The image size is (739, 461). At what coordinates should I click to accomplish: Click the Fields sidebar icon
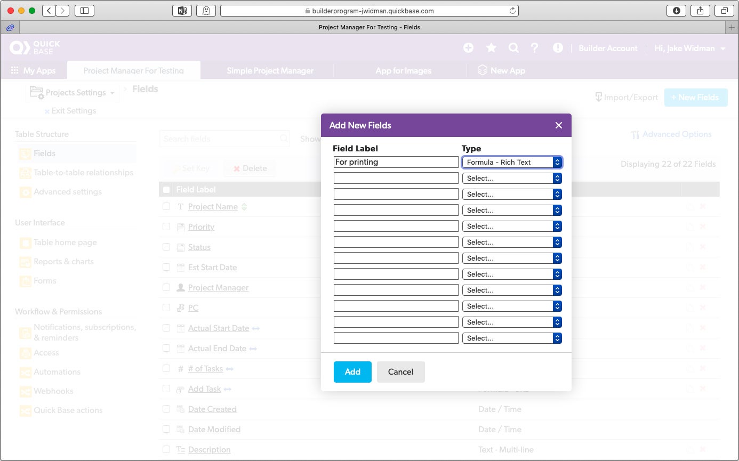coord(25,153)
